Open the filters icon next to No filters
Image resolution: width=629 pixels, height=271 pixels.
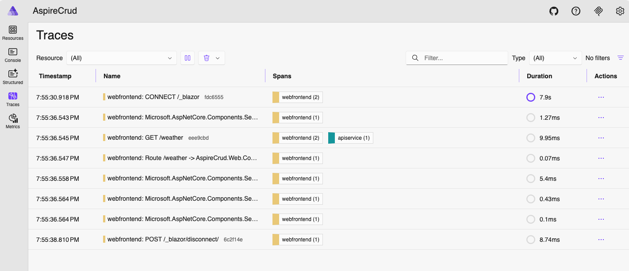coord(621,58)
